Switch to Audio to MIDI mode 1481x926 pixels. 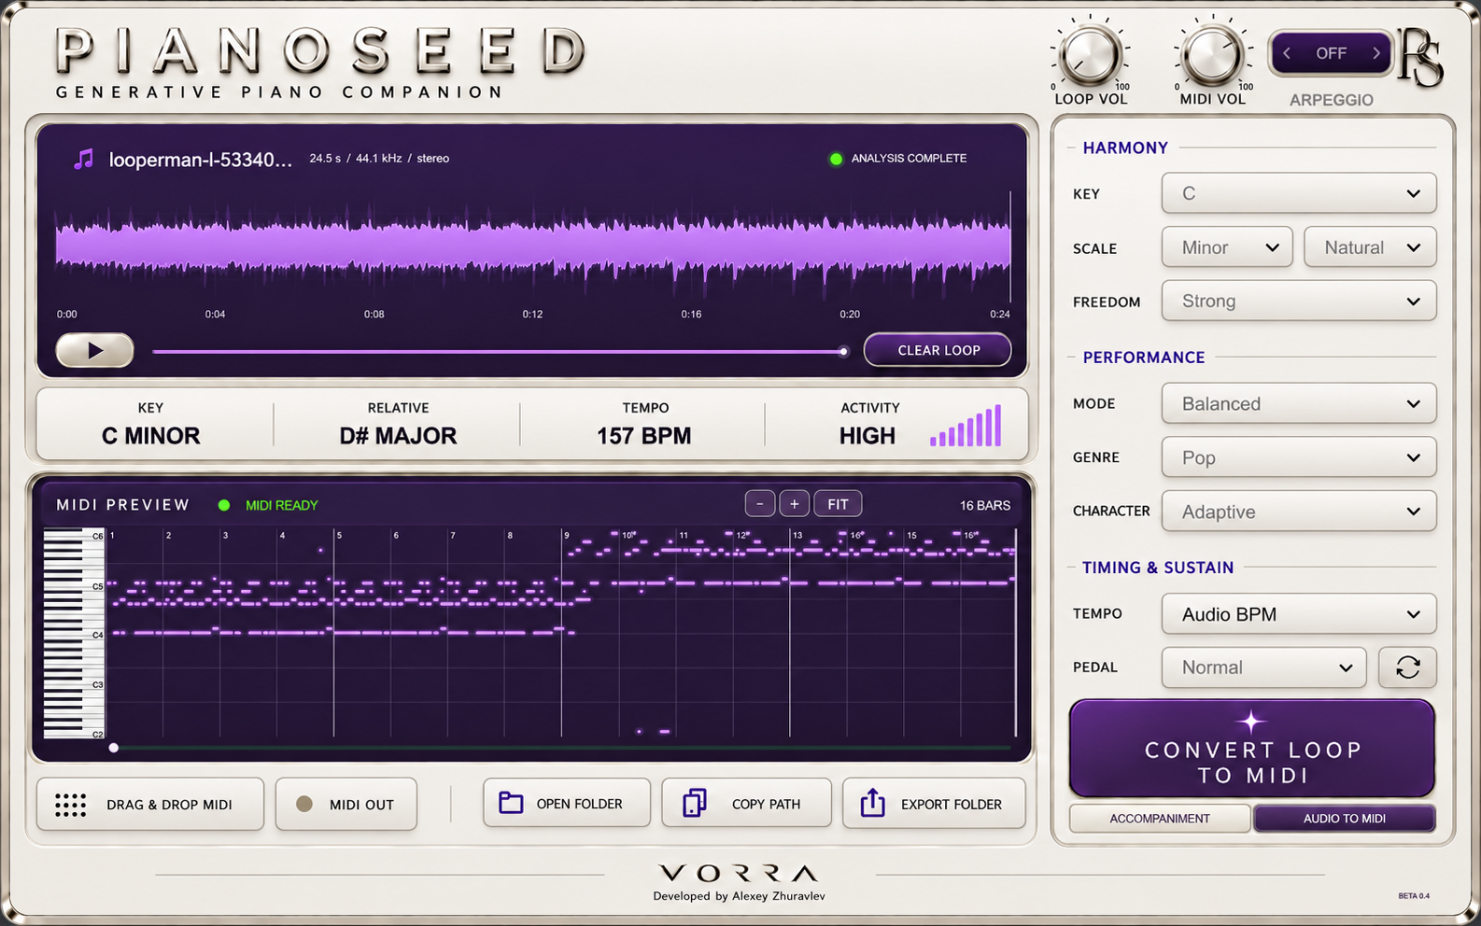coord(1345,819)
